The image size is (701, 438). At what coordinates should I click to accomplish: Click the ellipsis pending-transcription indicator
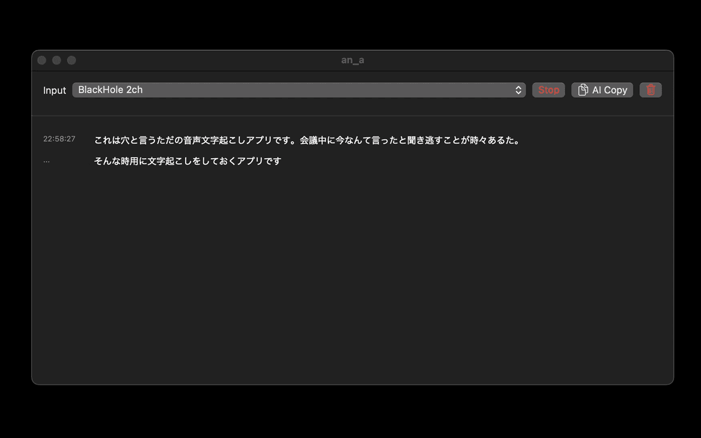(x=47, y=161)
